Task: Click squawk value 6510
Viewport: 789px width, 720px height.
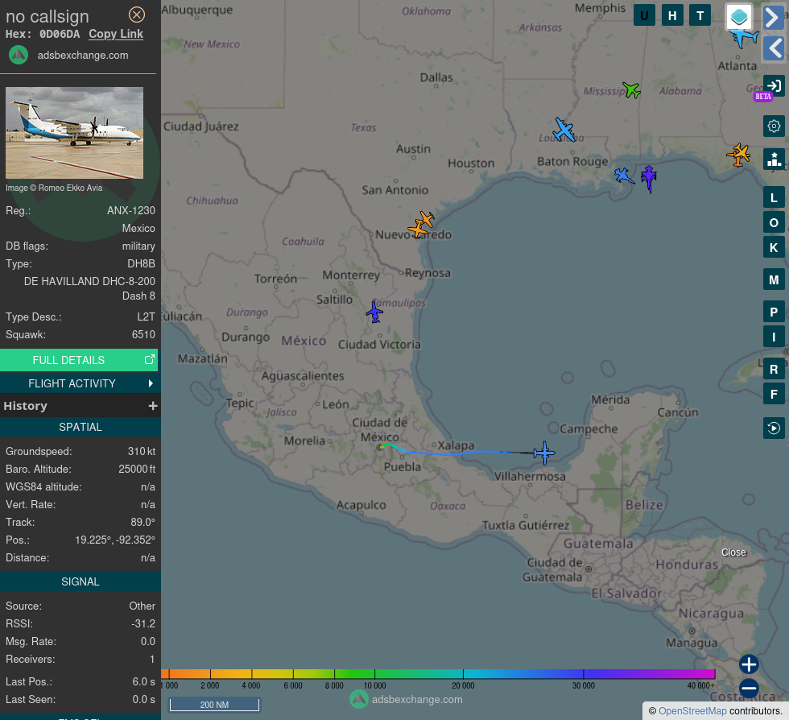Action: click(143, 334)
